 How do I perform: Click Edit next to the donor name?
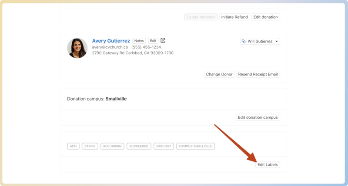153,41
